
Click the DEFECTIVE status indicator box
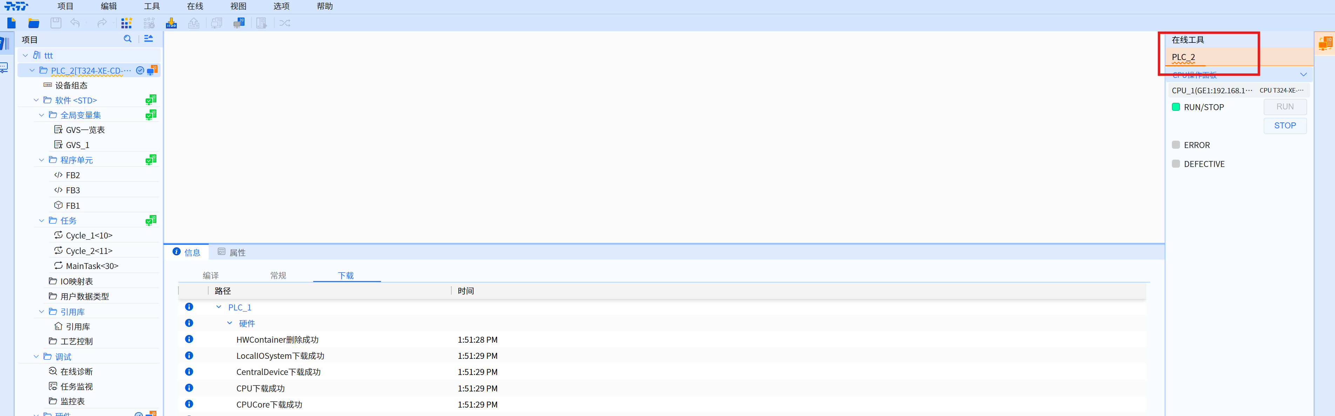[1176, 164]
